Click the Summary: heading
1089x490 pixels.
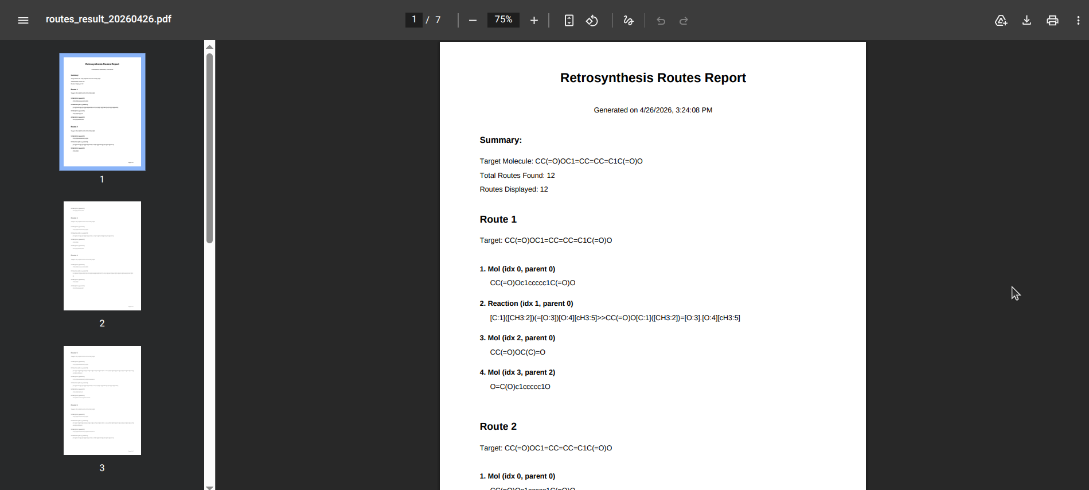click(x=501, y=140)
